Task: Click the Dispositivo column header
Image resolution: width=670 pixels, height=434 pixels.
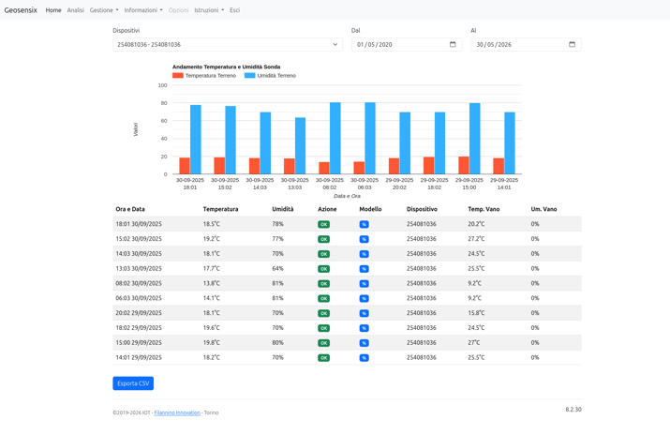Action: point(422,210)
